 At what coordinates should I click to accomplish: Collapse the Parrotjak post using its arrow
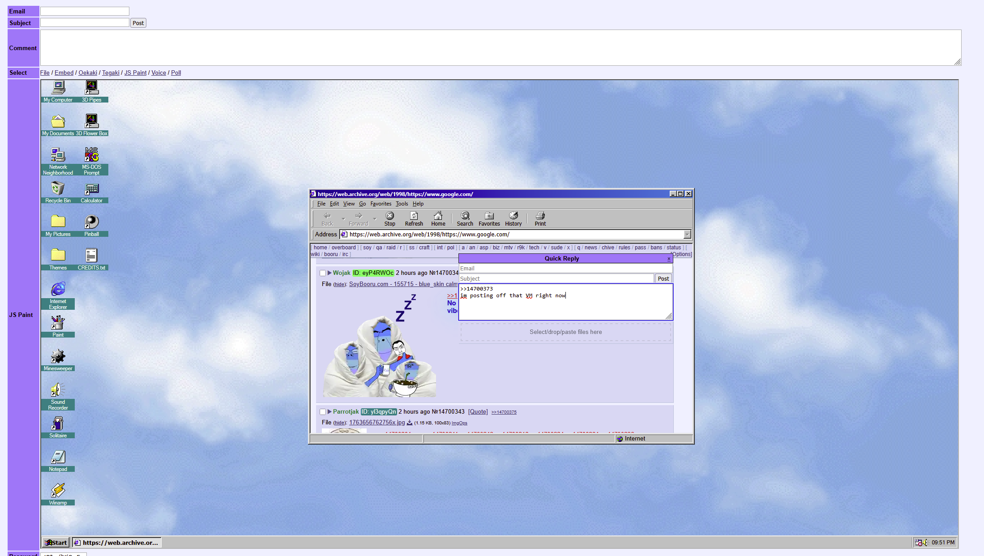click(329, 411)
